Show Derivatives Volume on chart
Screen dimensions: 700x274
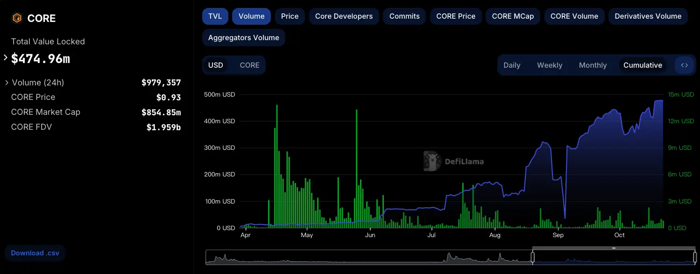pyautogui.click(x=648, y=16)
